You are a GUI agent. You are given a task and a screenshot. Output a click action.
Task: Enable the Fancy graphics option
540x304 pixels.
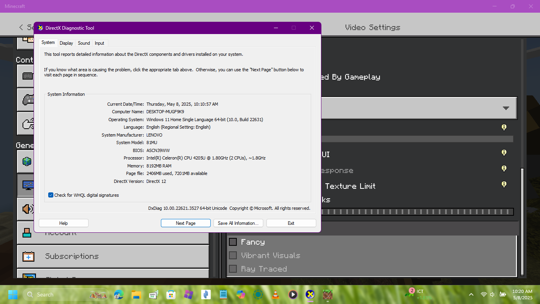pos(233,242)
